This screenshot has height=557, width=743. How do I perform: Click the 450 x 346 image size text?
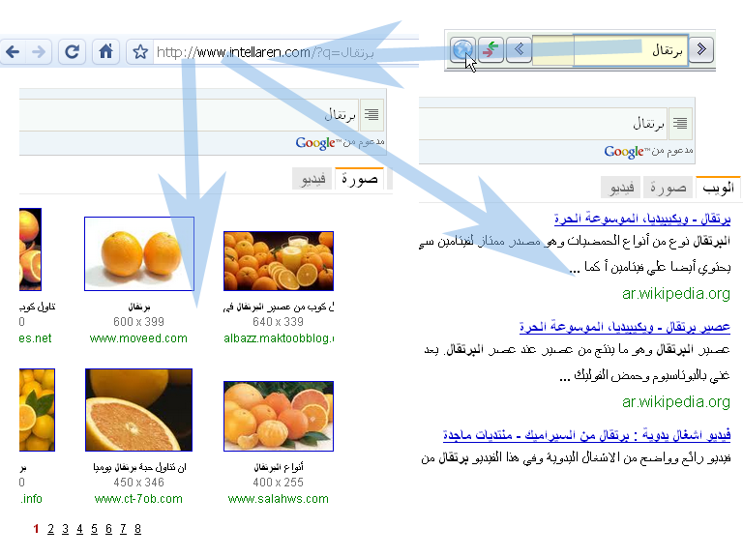pyautogui.click(x=139, y=483)
